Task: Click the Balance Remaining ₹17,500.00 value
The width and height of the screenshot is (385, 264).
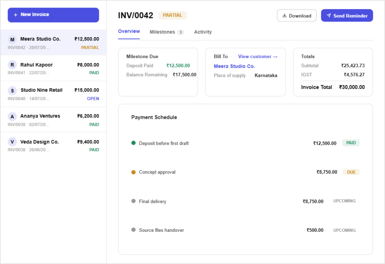Action: click(x=184, y=75)
